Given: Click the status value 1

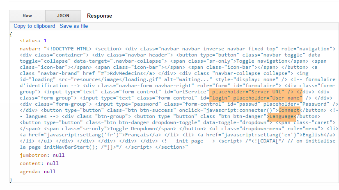Looking at the screenshot, I should (45, 41).
